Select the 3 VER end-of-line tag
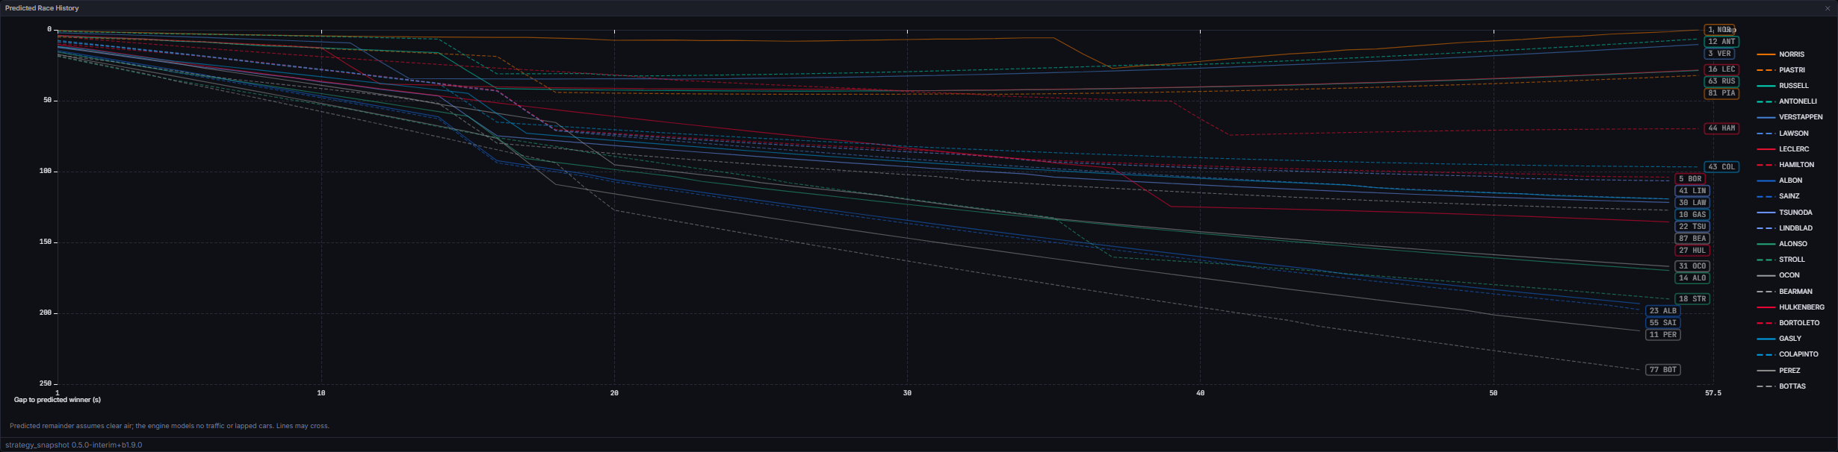This screenshot has height=452, width=1838. [1719, 54]
